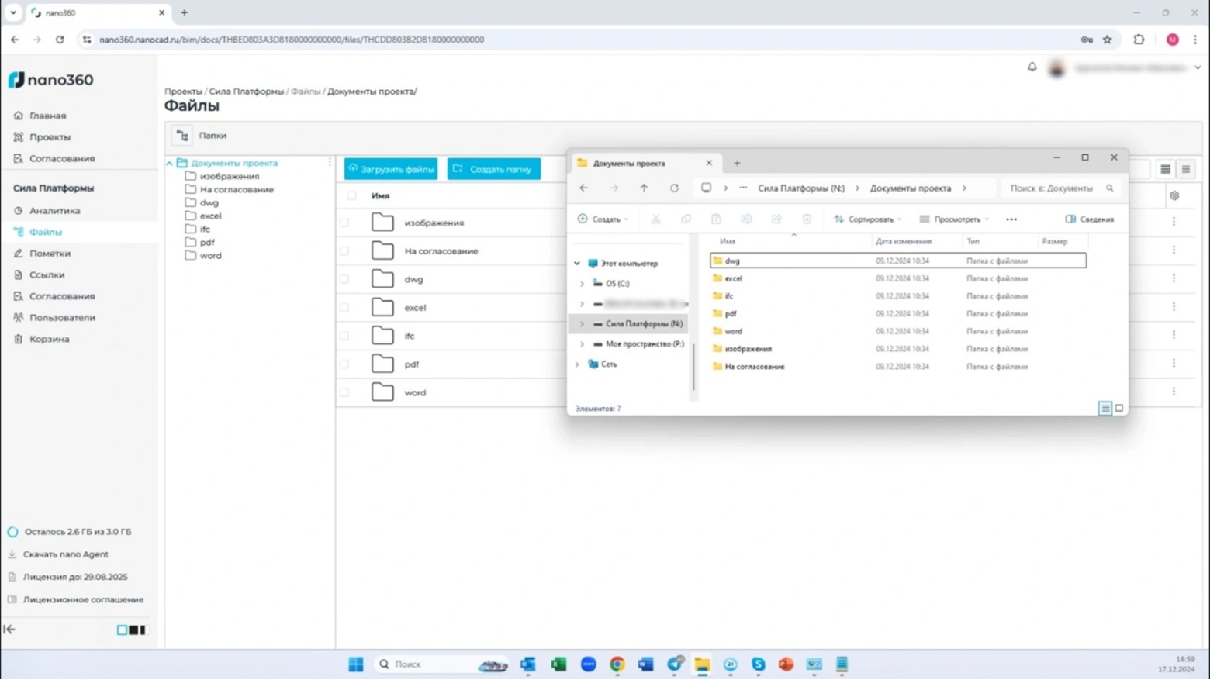The width and height of the screenshot is (1210, 680).
Task: Open the table settings gear icon
Action: point(1174,196)
